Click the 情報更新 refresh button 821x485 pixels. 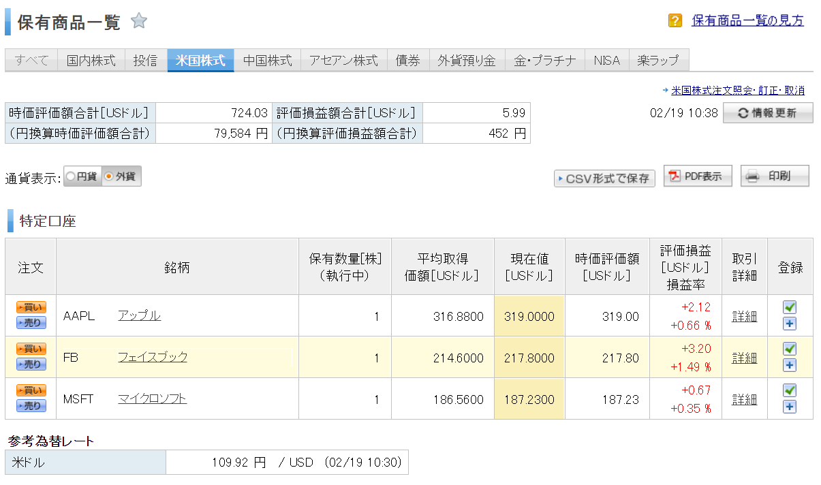768,113
